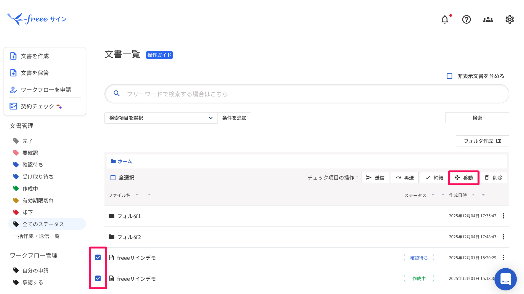Select 全てのステータス sidebar item
Image resolution: width=524 pixels, height=294 pixels.
(47, 224)
